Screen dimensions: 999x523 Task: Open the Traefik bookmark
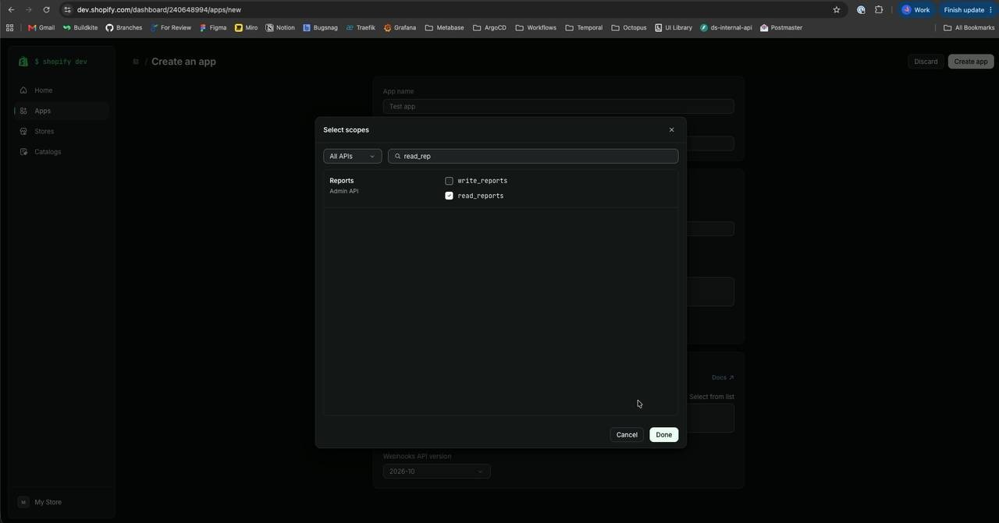[x=361, y=28]
